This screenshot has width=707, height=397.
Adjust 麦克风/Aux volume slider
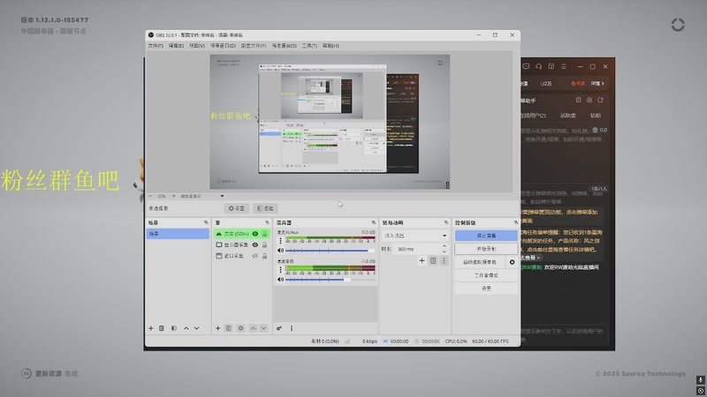330,251
